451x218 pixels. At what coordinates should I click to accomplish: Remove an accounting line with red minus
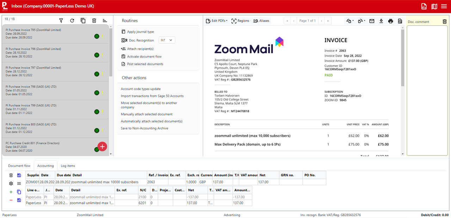pyautogui.click(x=11, y=200)
